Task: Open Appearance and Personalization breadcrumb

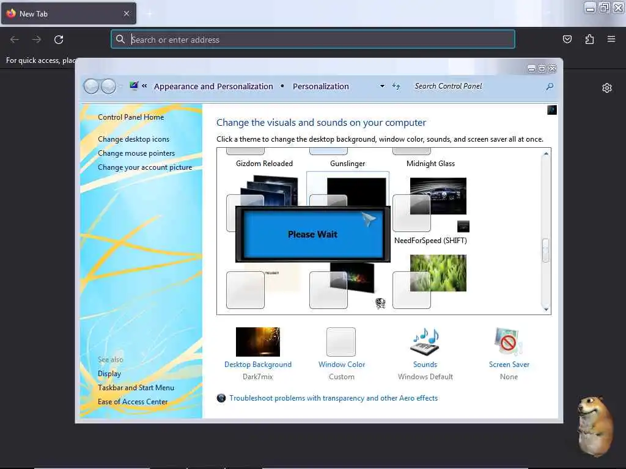Action: click(x=213, y=87)
